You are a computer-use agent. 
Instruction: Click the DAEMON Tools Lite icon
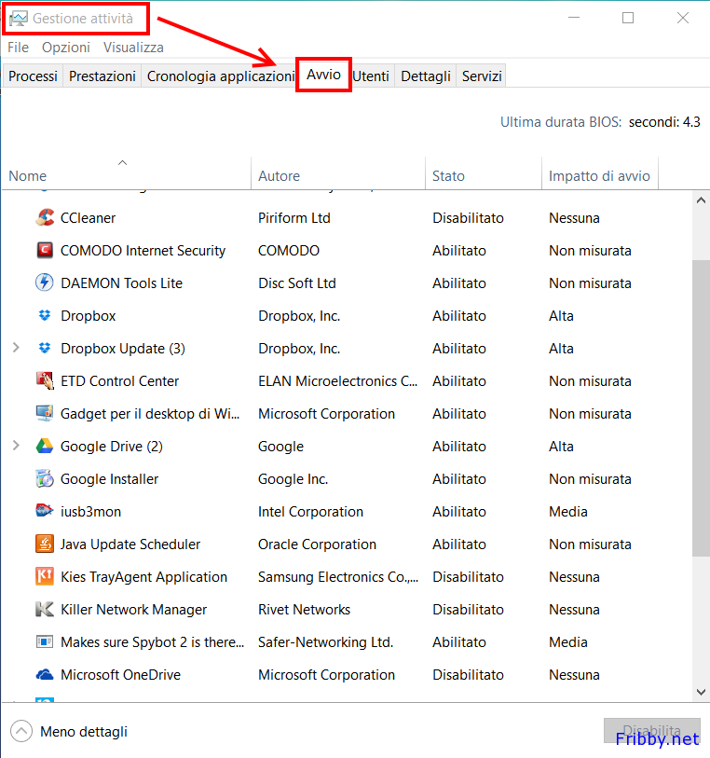coord(44,283)
